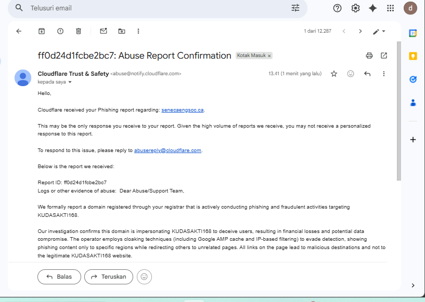Open search filter options
Image resolution: width=425 pixels, height=302 pixels.
[x=295, y=8]
